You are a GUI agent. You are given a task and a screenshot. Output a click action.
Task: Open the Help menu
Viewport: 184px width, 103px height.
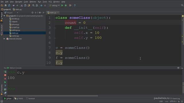(63, 2)
